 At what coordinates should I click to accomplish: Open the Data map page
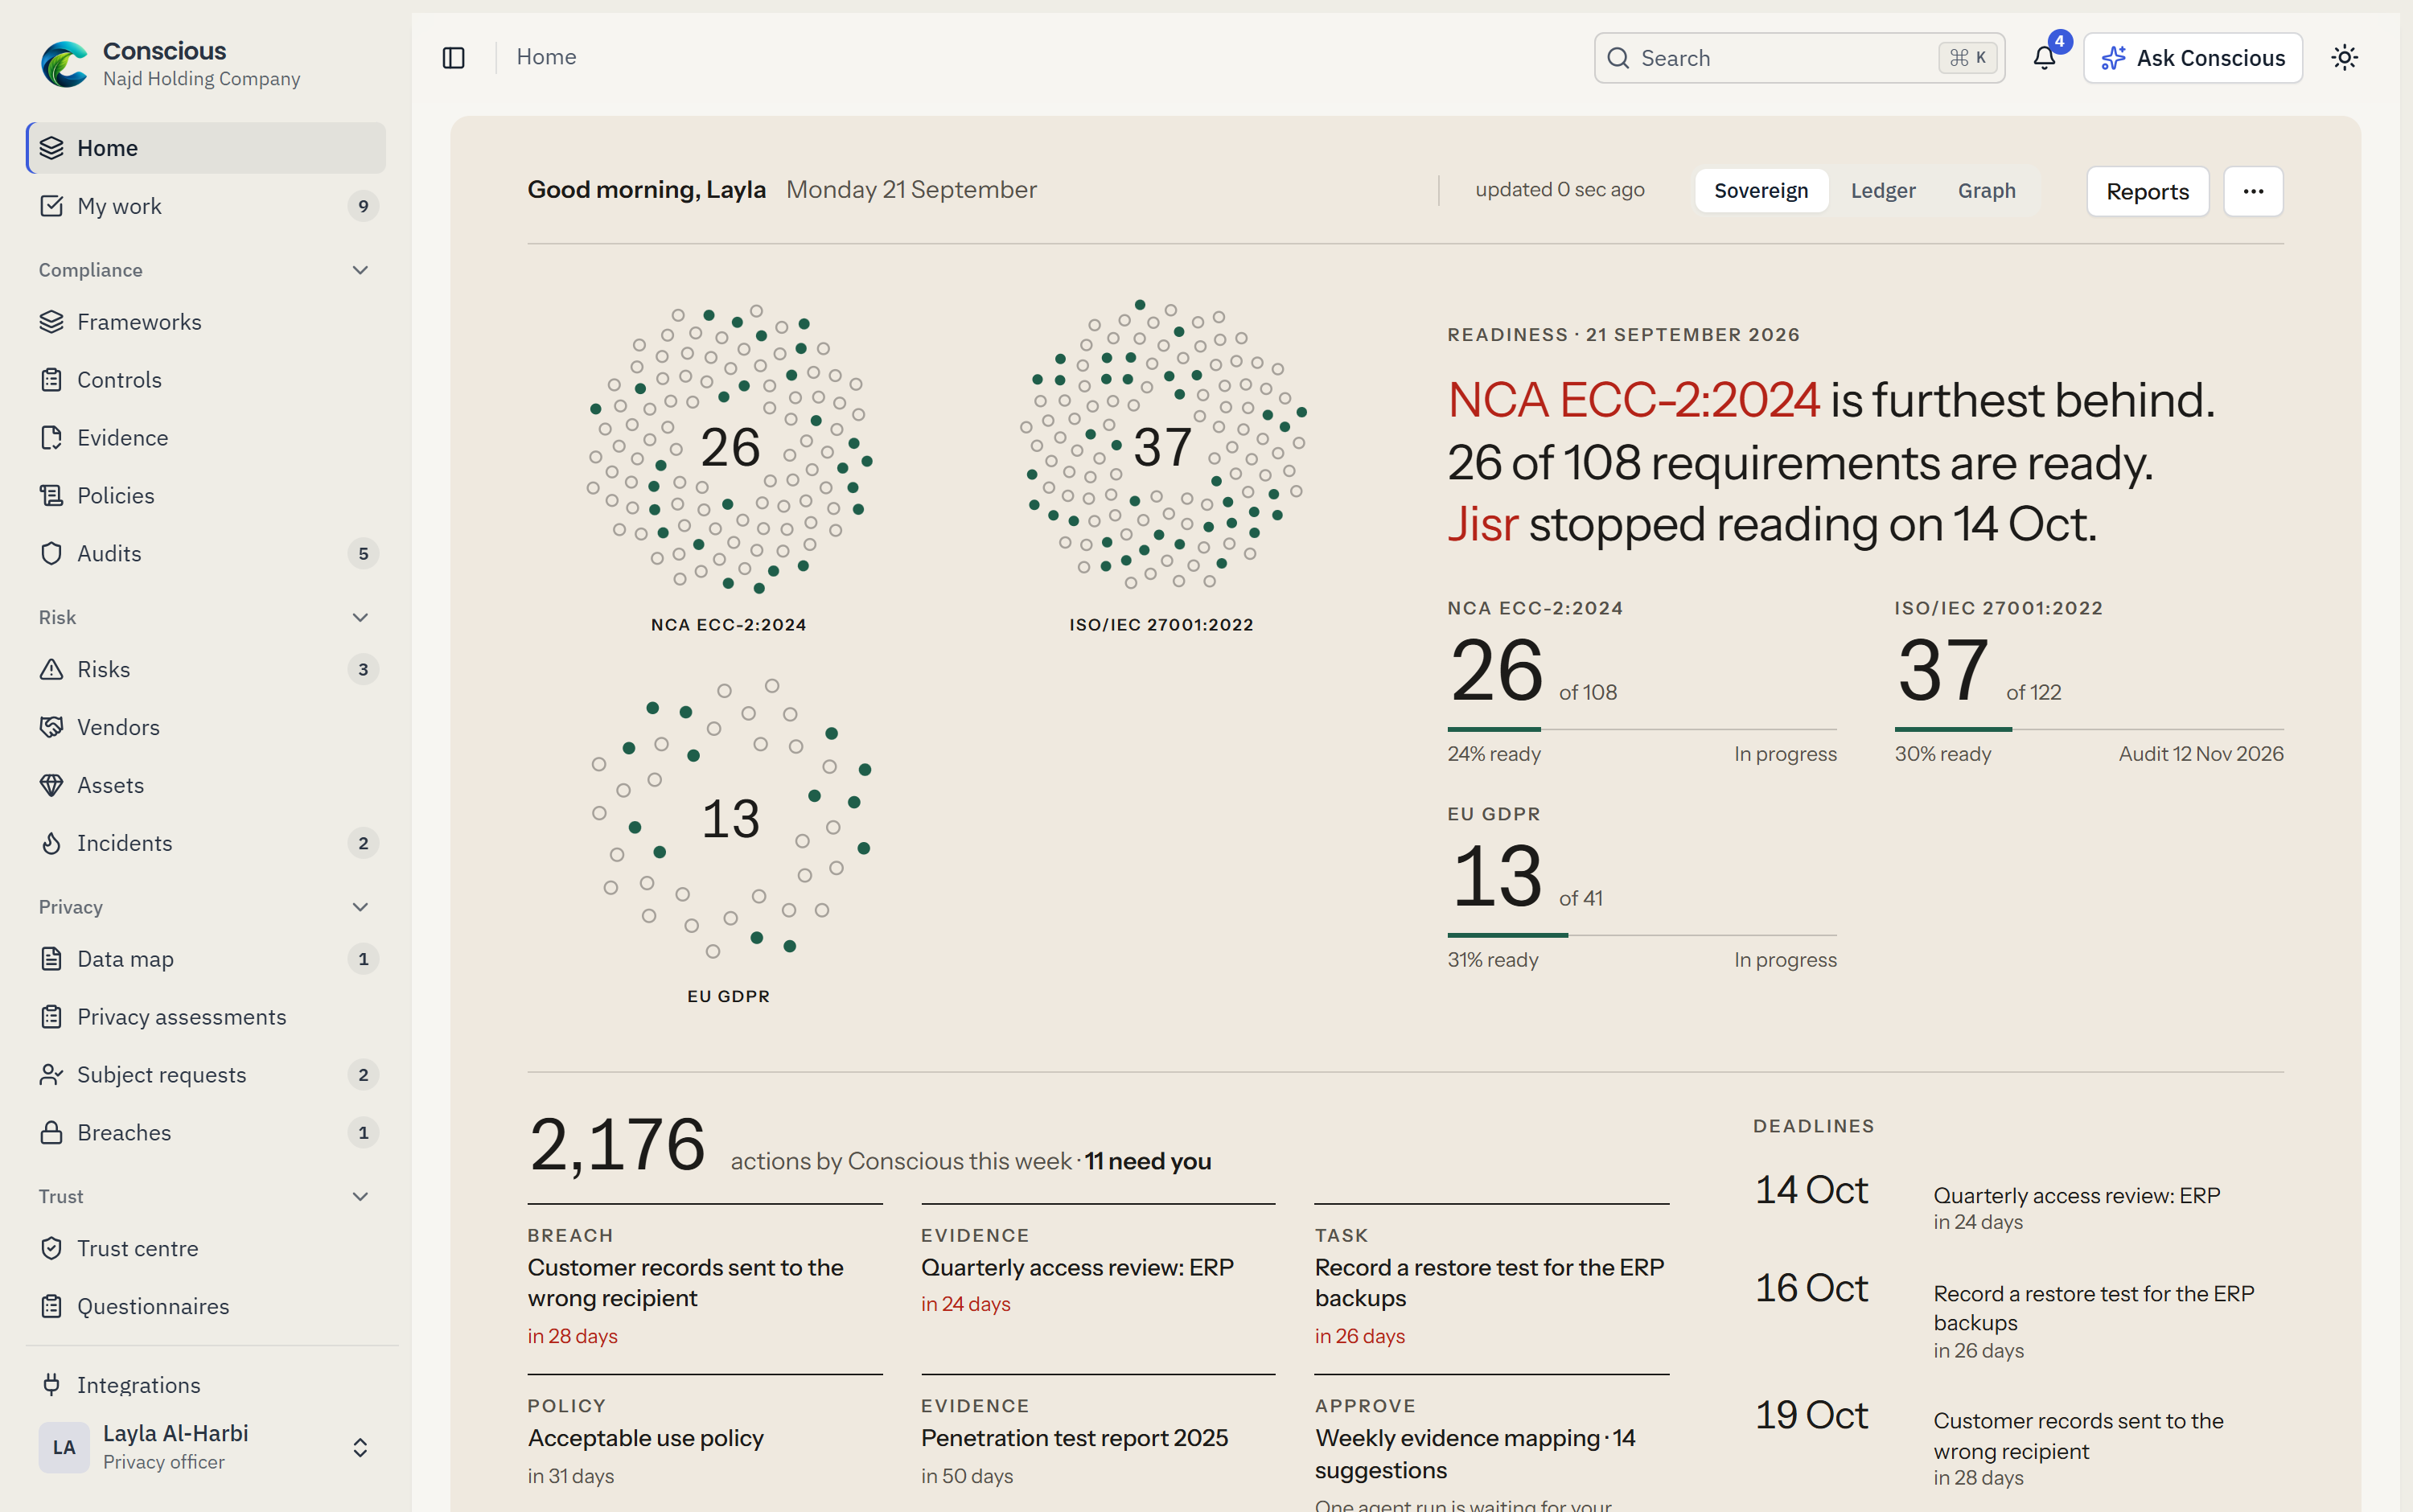tap(206, 960)
